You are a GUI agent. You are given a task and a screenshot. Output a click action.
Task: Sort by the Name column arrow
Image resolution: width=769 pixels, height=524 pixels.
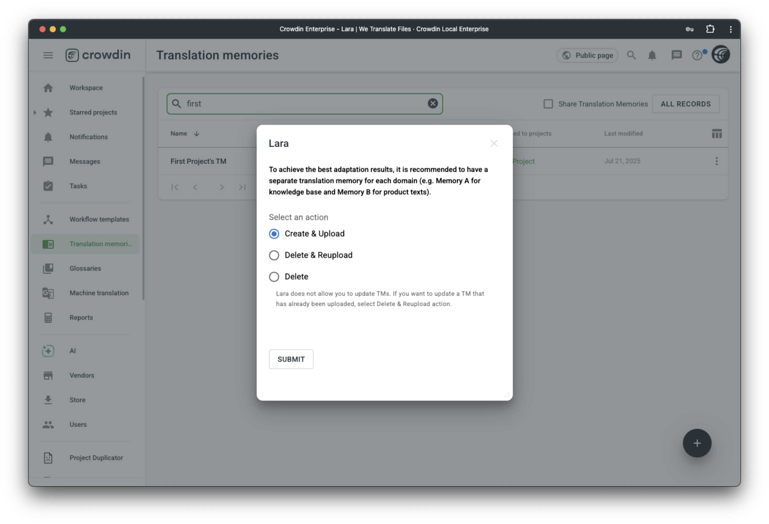[196, 134]
